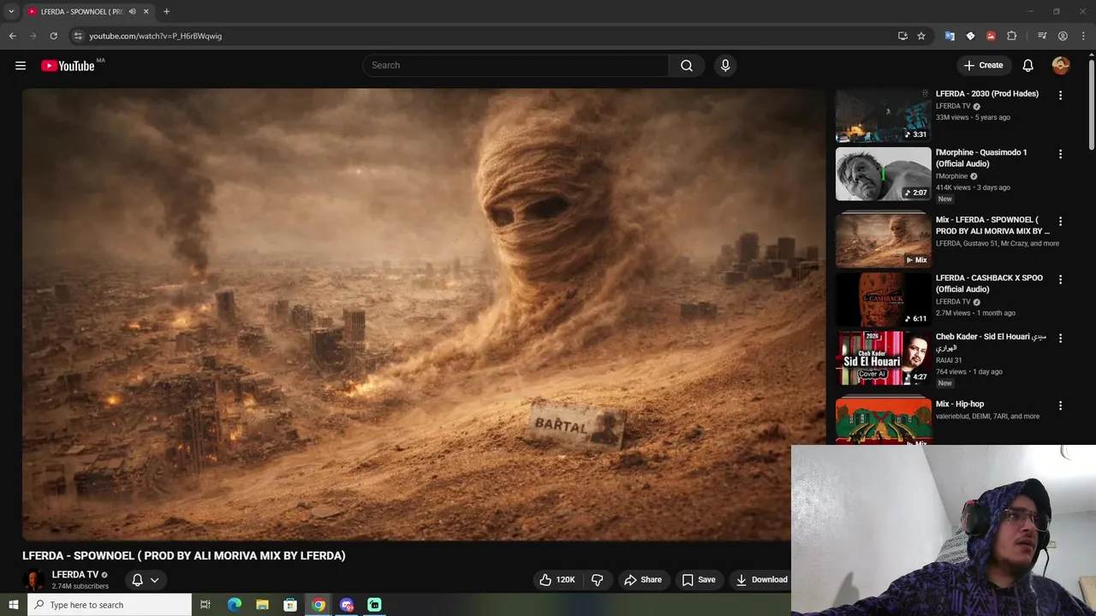
Task: Dislike the video with thumbs down
Action: (x=598, y=580)
